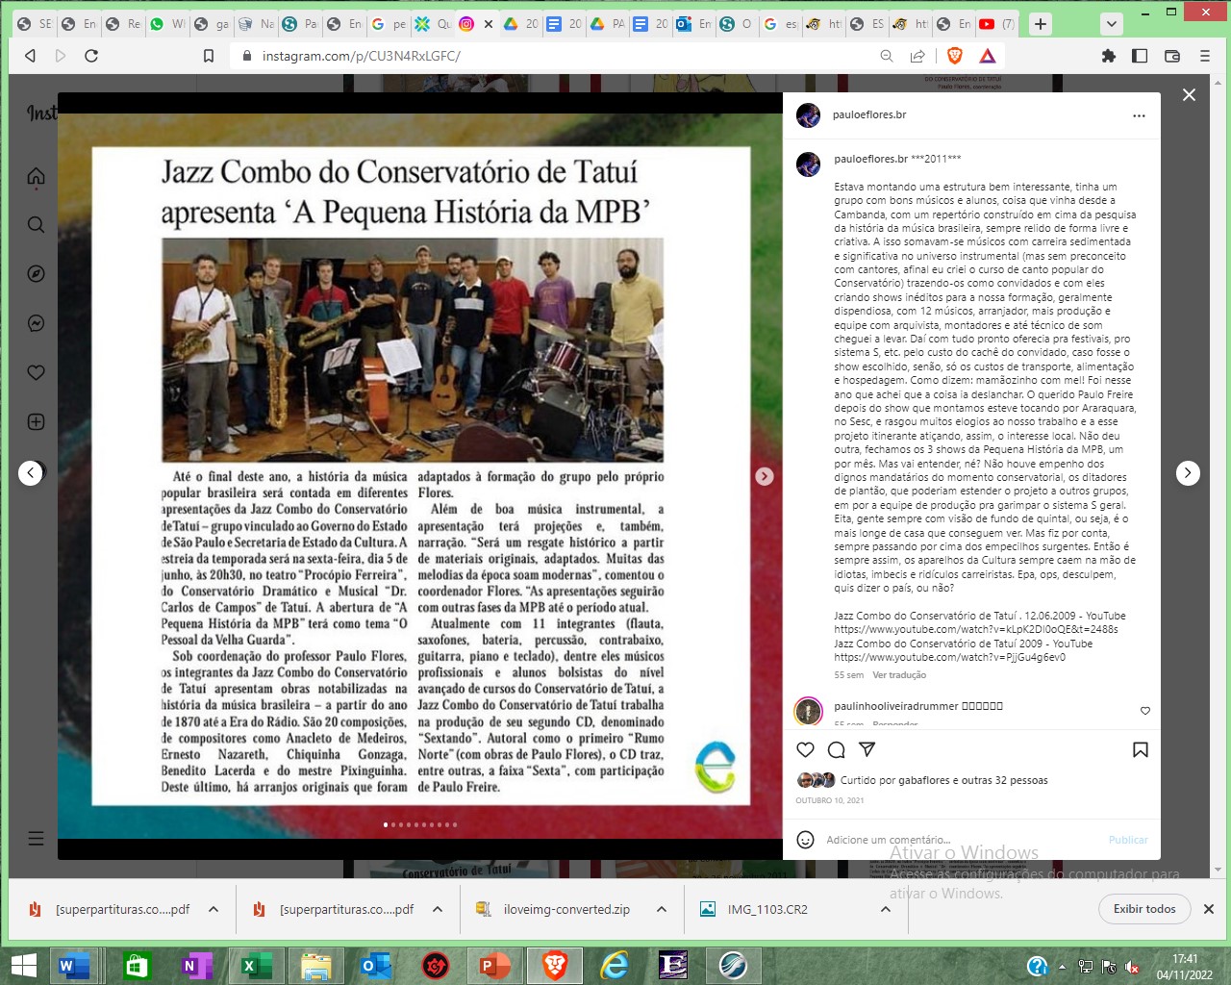Open post options three-dot menu
The image size is (1231, 985).
coord(1139,115)
